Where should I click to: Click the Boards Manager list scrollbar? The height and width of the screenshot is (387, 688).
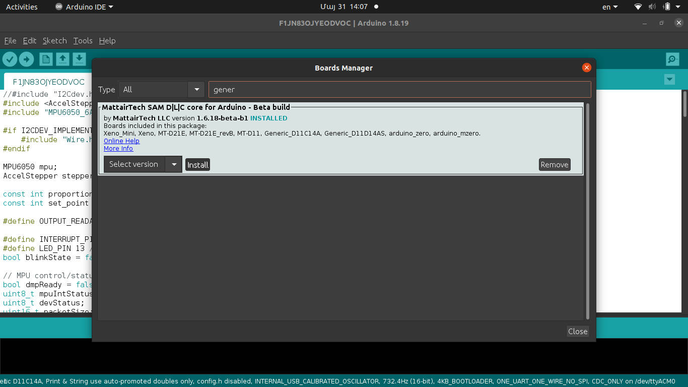pos(587,212)
